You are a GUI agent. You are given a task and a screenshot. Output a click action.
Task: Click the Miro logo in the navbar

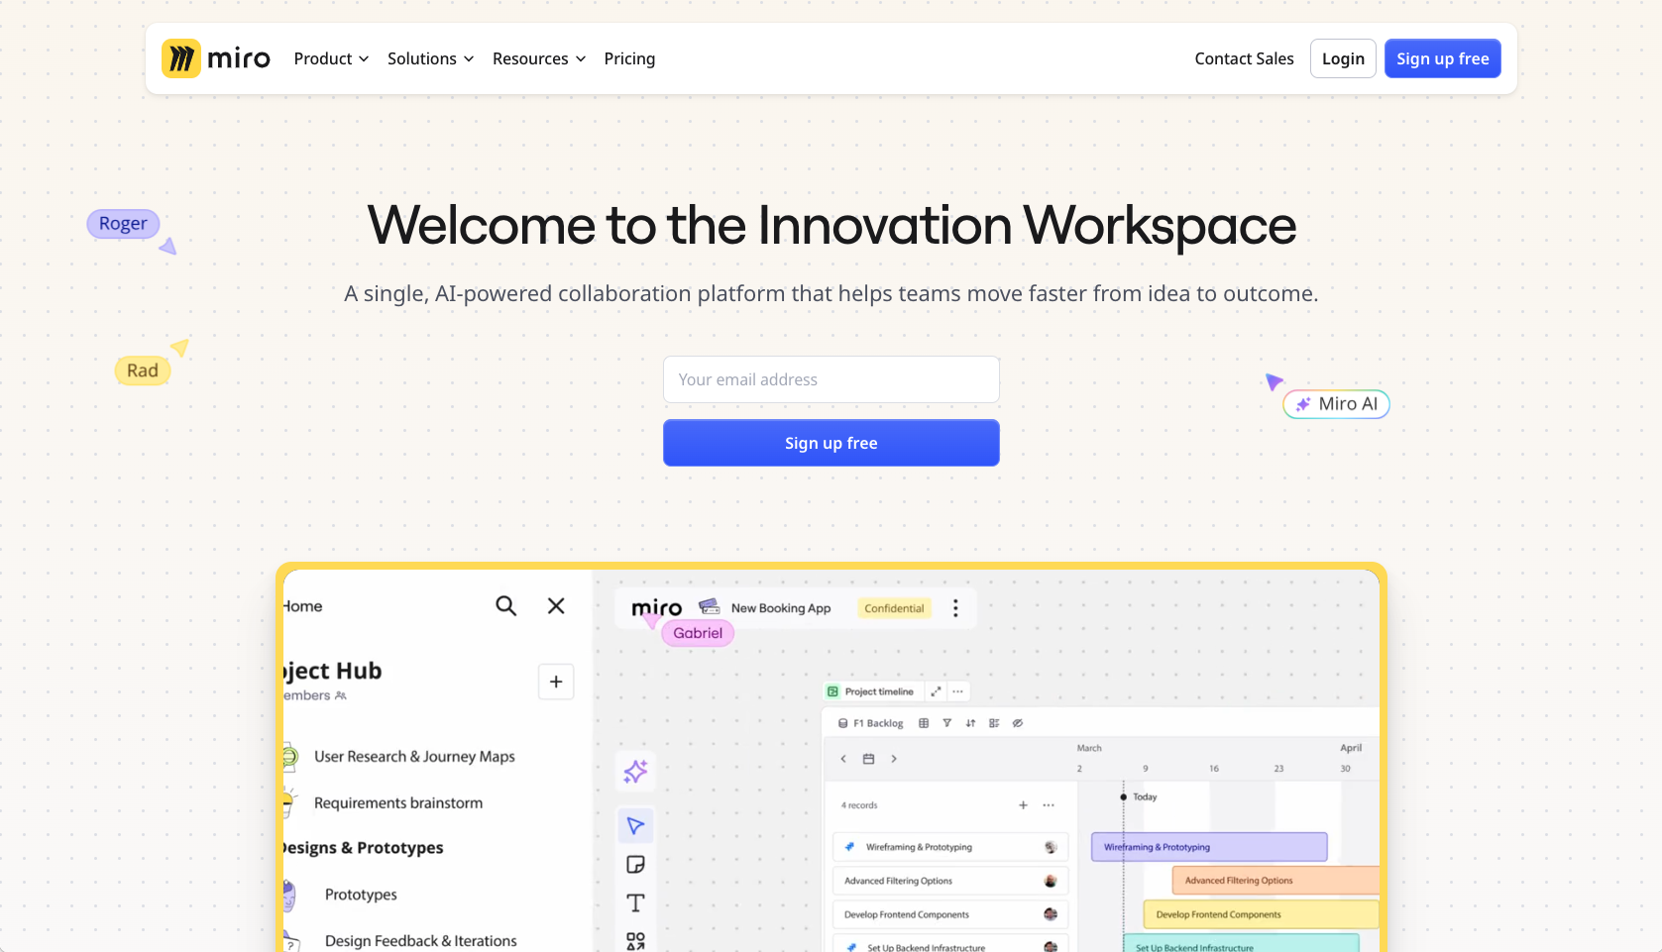216,58
